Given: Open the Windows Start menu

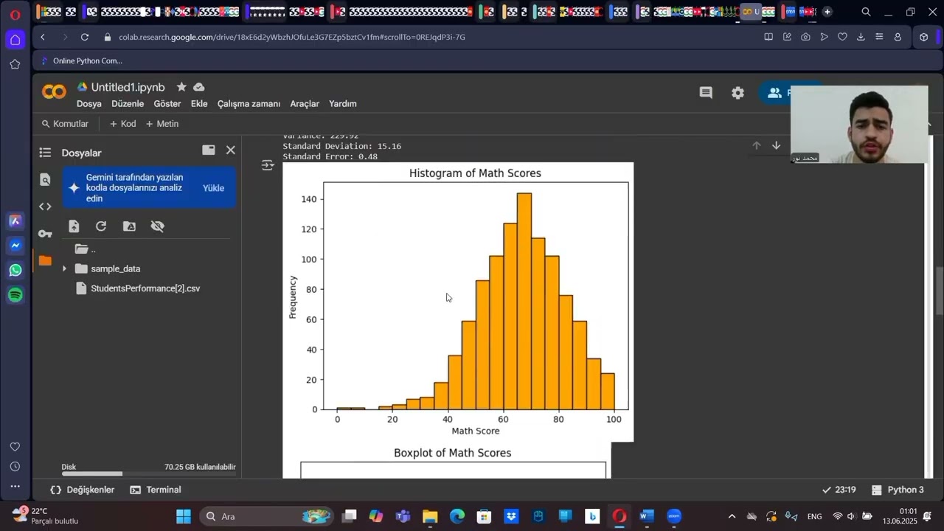Looking at the screenshot, I should point(184,516).
